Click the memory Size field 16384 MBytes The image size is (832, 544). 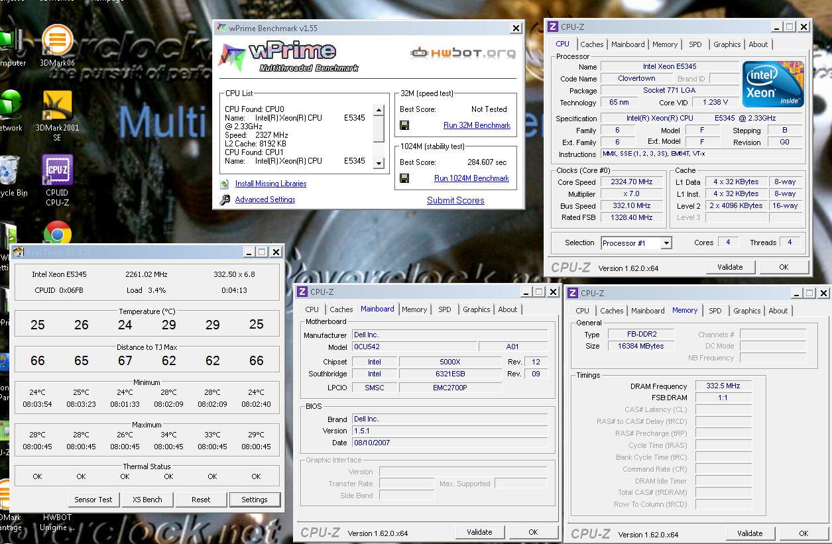coord(641,346)
